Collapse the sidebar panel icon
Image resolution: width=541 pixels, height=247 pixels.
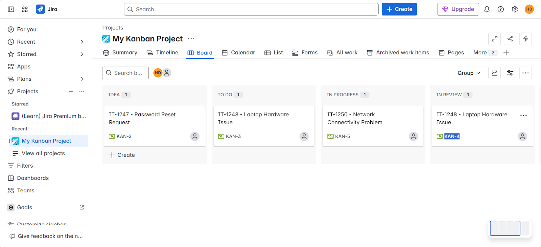coord(11,9)
